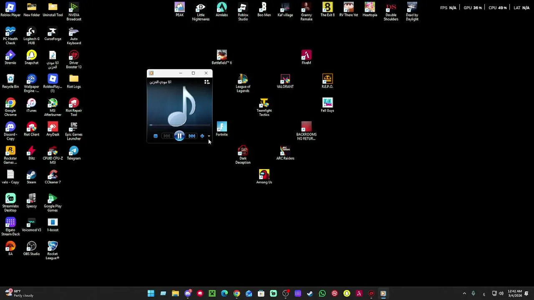Screen dimensions: 534x300
Task: Open File Explorer from taskbar
Action: pyautogui.click(x=175, y=294)
